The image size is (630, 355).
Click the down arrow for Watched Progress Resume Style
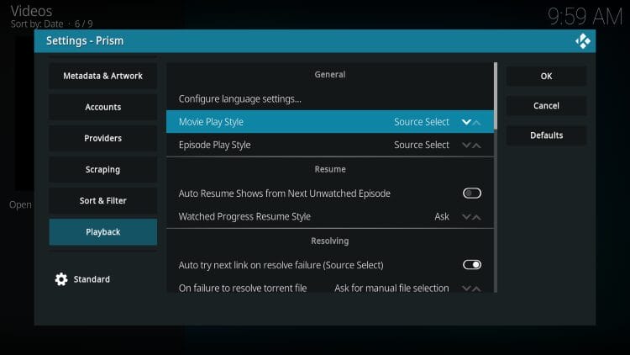466,216
